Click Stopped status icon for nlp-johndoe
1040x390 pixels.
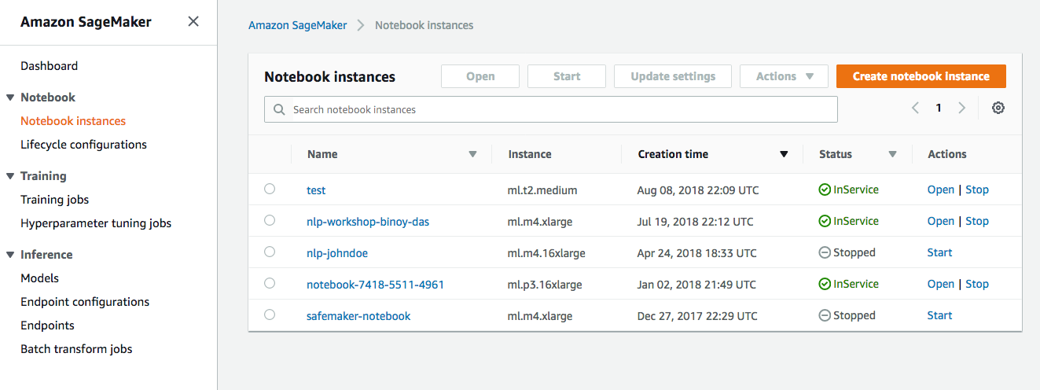click(x=825, y=253)
